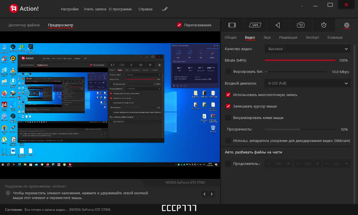Viewport: 358px width, 215px height.
Task: Switch to audio recording mode speaker icon
Action: click(x=278, y=25)
